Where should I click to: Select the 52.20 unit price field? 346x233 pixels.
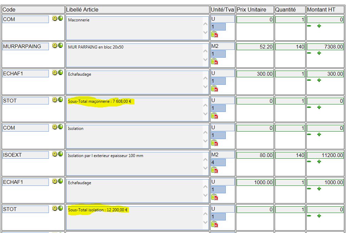coord(255,47)
